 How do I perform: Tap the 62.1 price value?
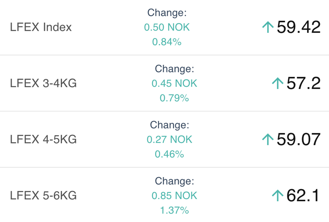coord(303,196)
